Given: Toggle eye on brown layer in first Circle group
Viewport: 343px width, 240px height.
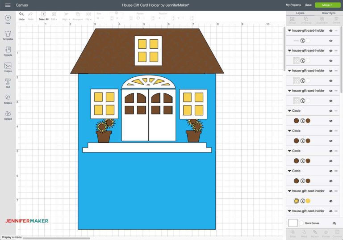Looking at the screenshot, I should click(331, 121).
